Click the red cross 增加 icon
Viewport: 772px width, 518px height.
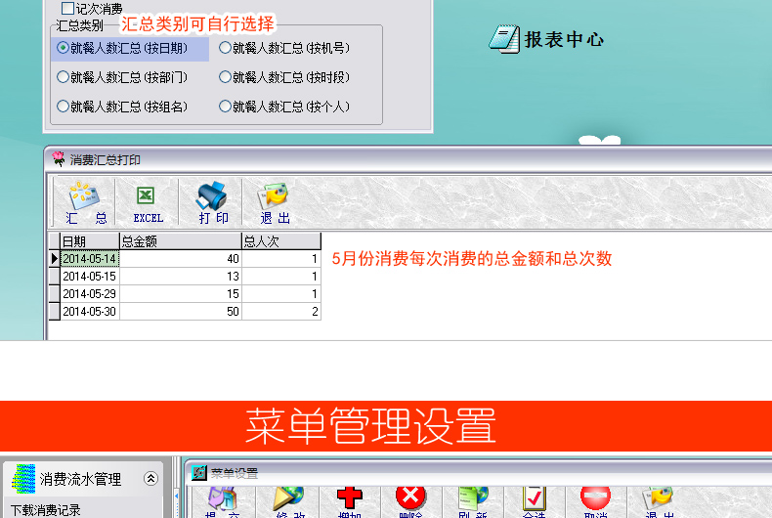pos(349,500)
